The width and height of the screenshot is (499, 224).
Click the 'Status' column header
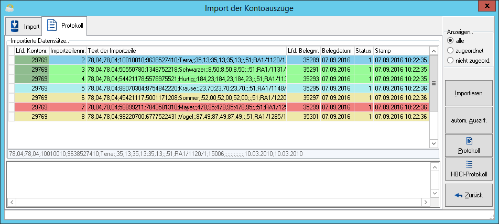pyautogui.click(x=364, y=51)
